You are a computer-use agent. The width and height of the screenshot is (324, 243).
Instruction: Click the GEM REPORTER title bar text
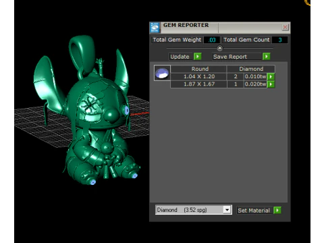[186, 25]
